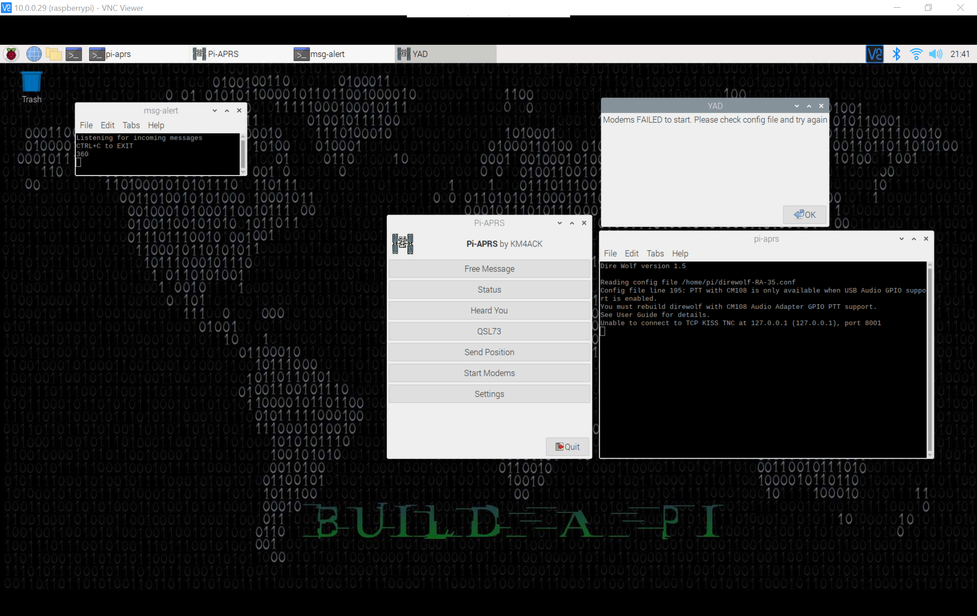The image size is (977, 616).
Task: Open the VNC server tray icon
Action: click(874, 53)
